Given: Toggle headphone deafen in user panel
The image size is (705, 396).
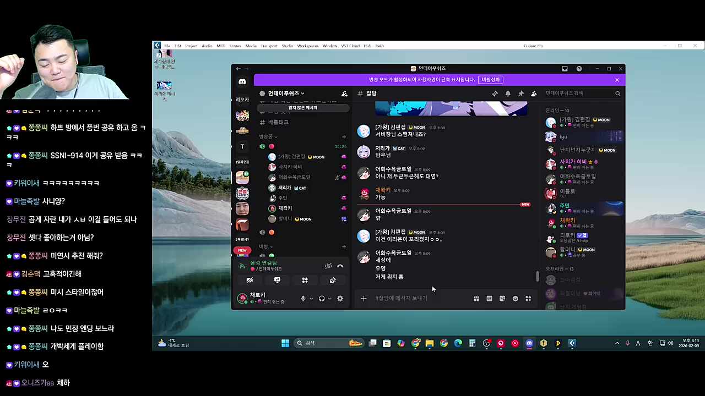Looking at the screenshot, I should (x=322, y=299).
